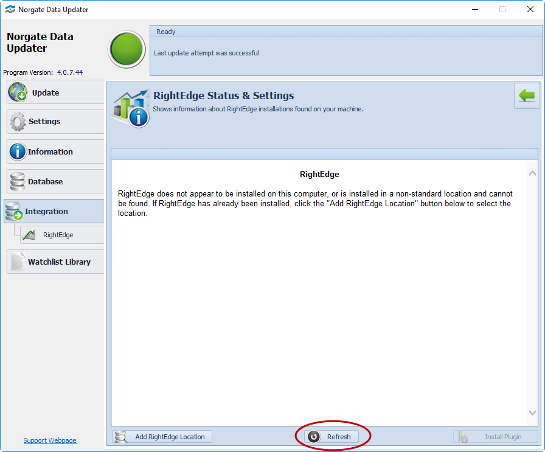This screenshot has width=545, height=452.
Task: Click the scrollbar down arrow in panel
Action: [x=532, y=413]
